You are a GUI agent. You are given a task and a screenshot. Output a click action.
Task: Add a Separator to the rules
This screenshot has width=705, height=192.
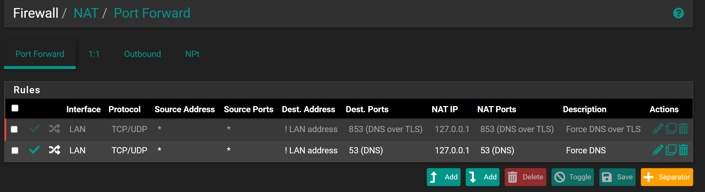[x=667, y=177]
